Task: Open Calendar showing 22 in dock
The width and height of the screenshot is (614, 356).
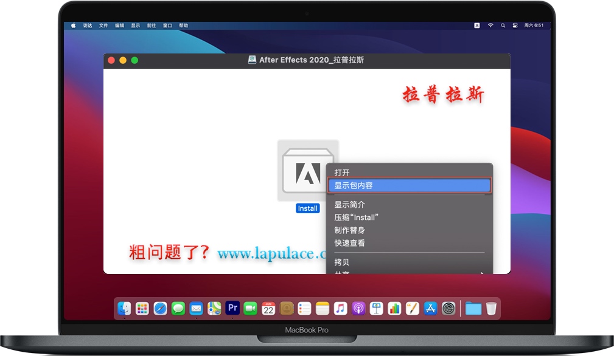Action: pyautogui.click(x=268, y=309)
